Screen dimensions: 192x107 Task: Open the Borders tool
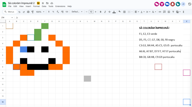coord(124,12)
